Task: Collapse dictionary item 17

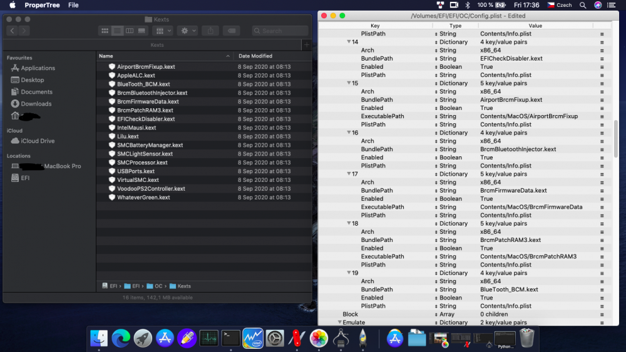Action: 349,174
